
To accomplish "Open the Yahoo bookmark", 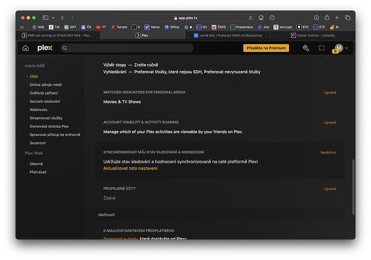I will 152,27.
